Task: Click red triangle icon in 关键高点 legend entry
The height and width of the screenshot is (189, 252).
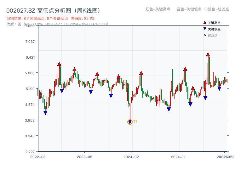Action: click(205, 22)
